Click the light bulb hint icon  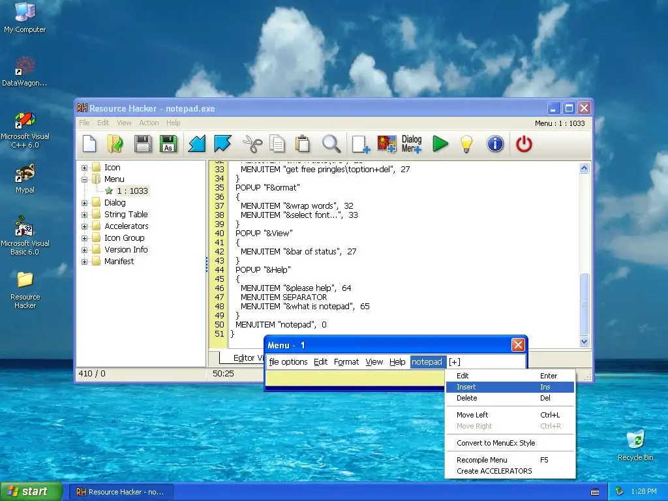click(x=466, y=144)
